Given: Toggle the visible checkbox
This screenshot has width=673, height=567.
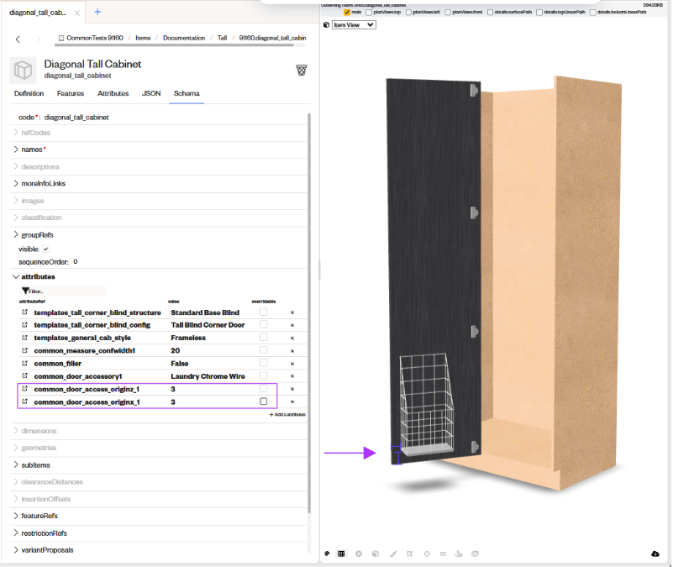Looking at the screenshot, I should [46, 249].
